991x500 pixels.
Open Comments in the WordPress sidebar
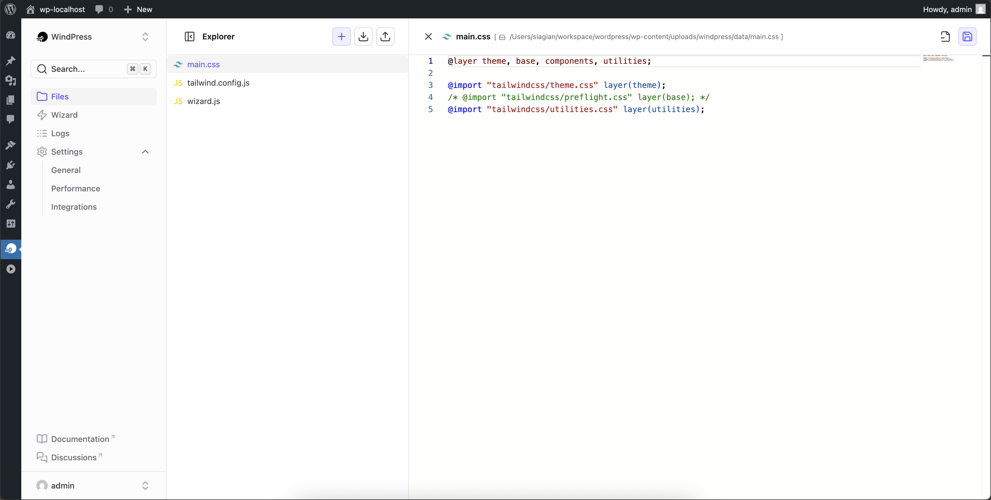10,119
